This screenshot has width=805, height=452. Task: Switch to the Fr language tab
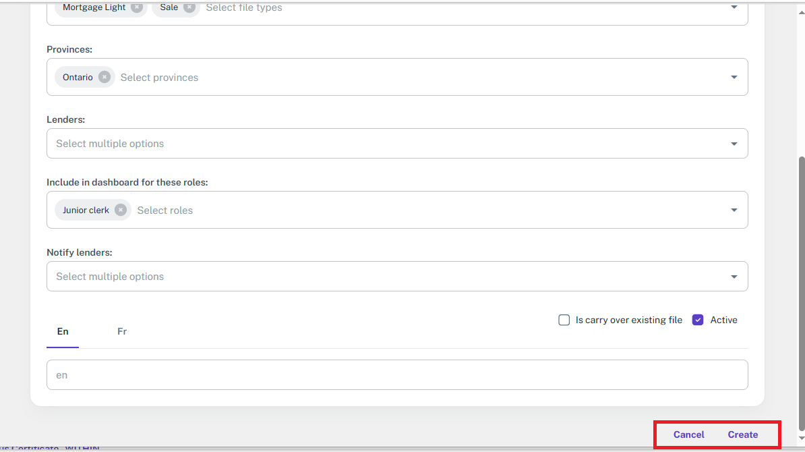[x=122, y=331]
